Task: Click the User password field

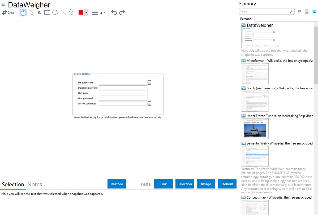Action: [x=123, y=98]
